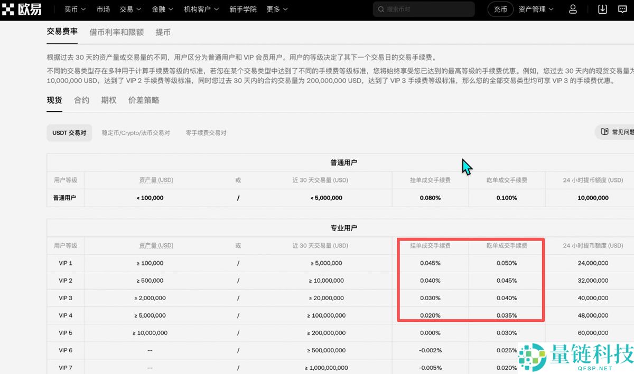634x374 pixels.
Task: Click the 充币 button
Action: click(x=500, y=9)
